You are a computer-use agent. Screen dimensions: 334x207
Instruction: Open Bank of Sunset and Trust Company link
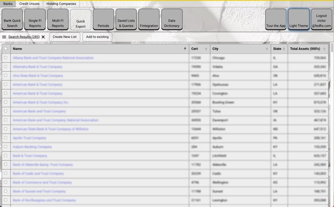point(39,191)
